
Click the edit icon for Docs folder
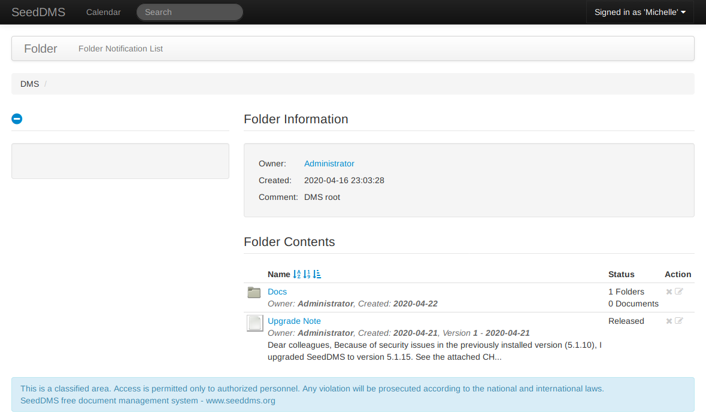coord(679,292)
